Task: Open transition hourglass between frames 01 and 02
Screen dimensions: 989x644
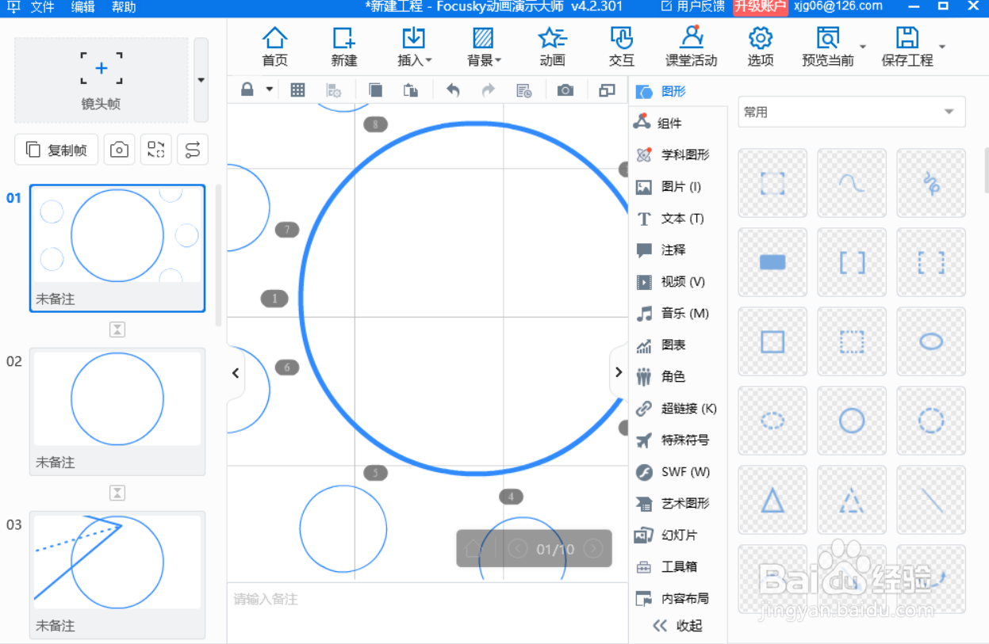Action: 117,330
